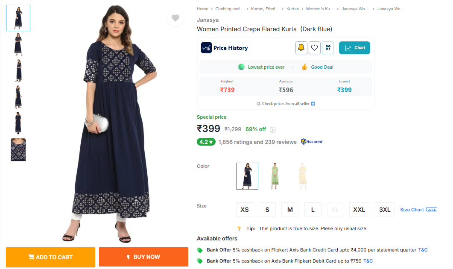Go to Kurtas in the breadcrumb
The height and width of the screenshot is (269, 453).
(x=292, y=9)
